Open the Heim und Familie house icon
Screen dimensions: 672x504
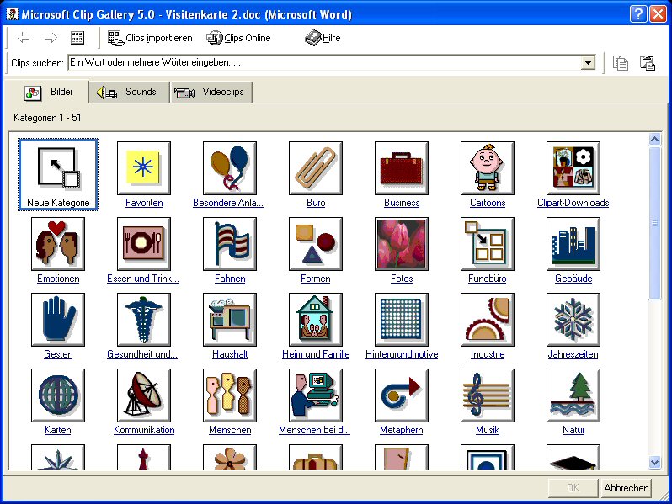316,320
